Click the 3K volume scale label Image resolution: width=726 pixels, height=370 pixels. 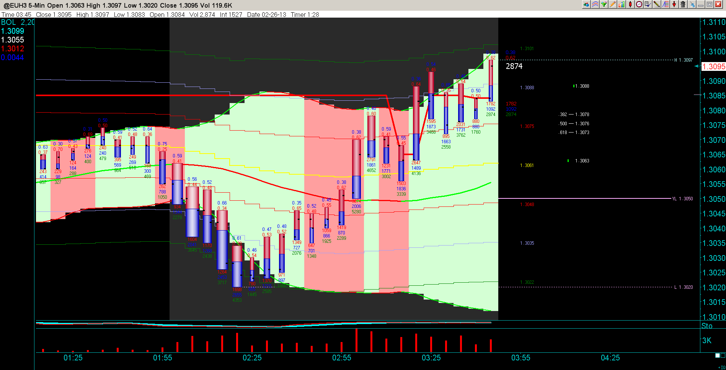(706, 341)
